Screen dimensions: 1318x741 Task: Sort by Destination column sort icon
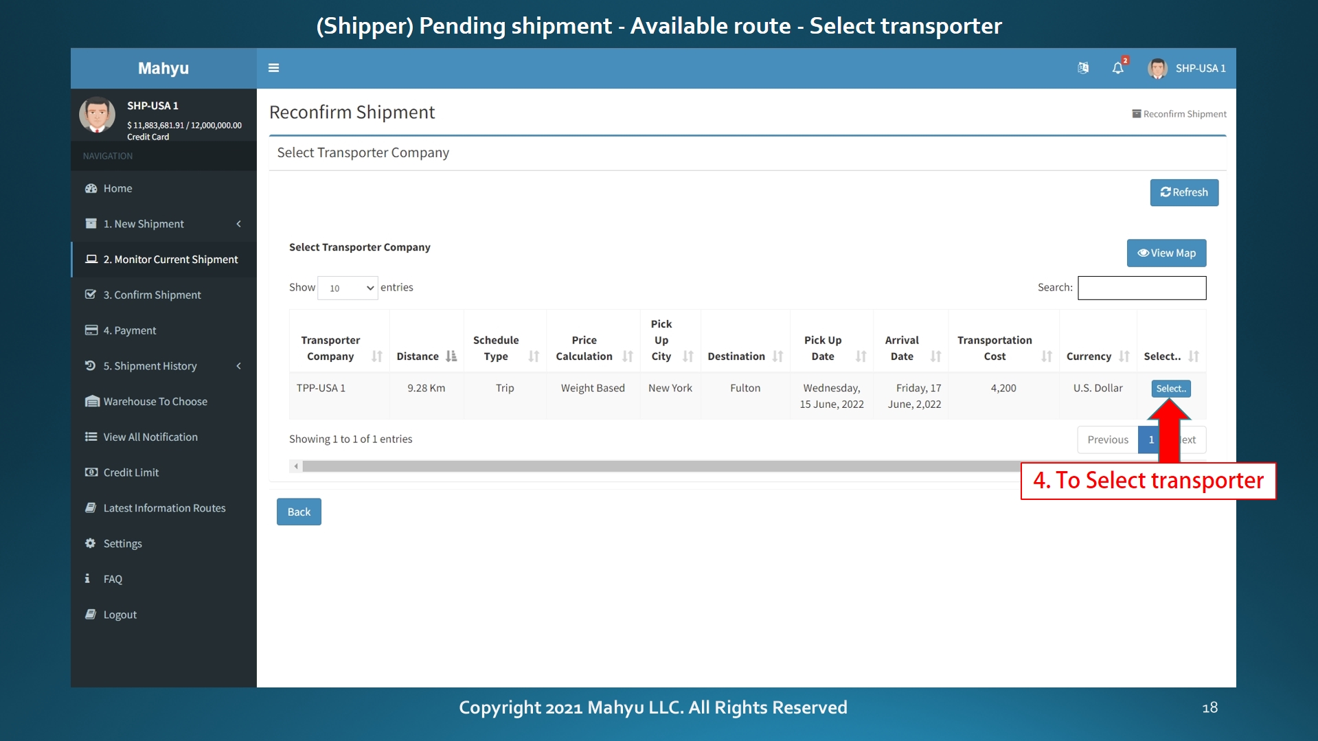[777, 356]
